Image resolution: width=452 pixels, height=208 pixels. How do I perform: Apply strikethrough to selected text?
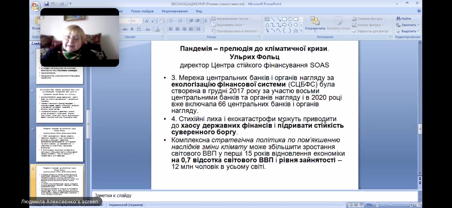point(125,29)
